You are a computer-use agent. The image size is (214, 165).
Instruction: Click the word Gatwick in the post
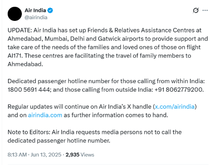point(109,39)
